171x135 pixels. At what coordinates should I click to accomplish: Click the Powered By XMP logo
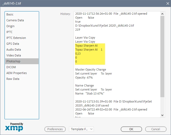[x=14, y=127]
